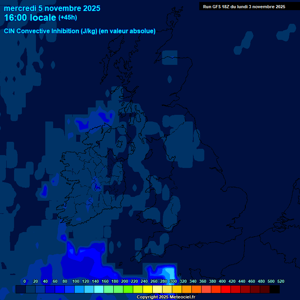Pick the bright green legend swatch
This screenshot has height=300, width=300.
click(x=128, y=289)
